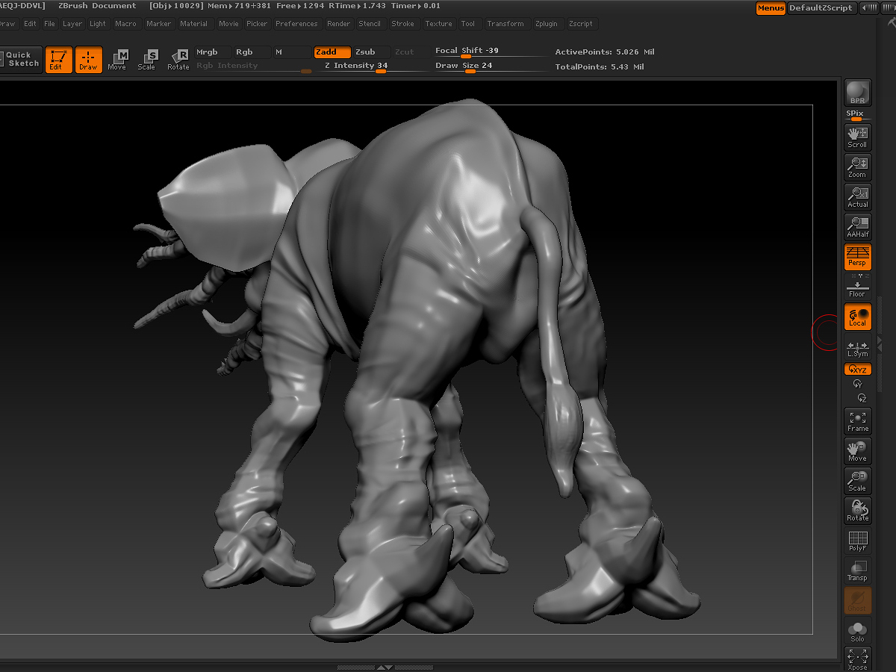
Task: Enable Solo mode
Action: 858,630
